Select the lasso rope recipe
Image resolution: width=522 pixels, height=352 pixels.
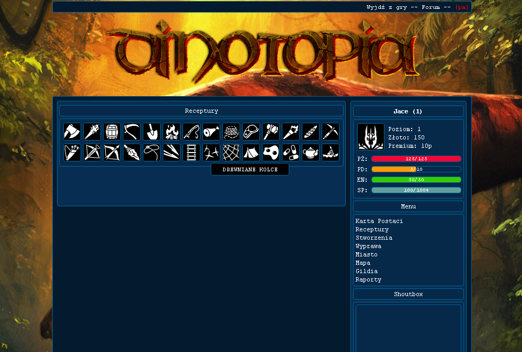(152, 152)
